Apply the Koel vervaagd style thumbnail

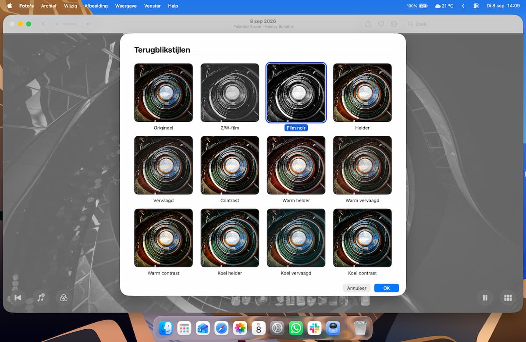(296, 238)
